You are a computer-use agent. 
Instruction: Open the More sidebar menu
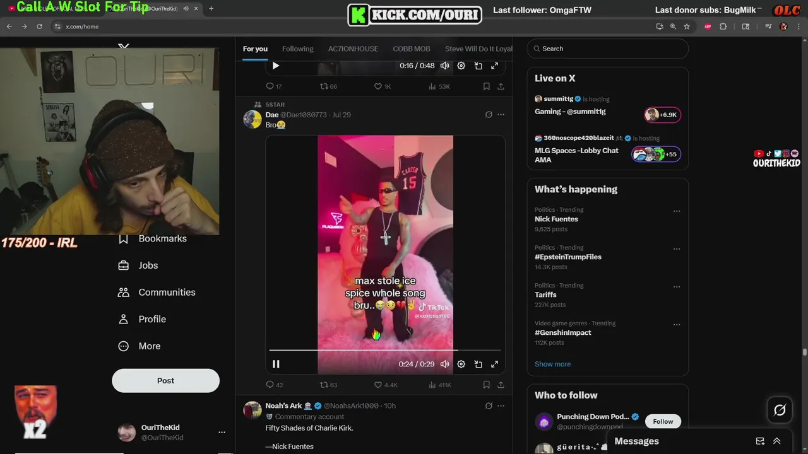(140, 346)
